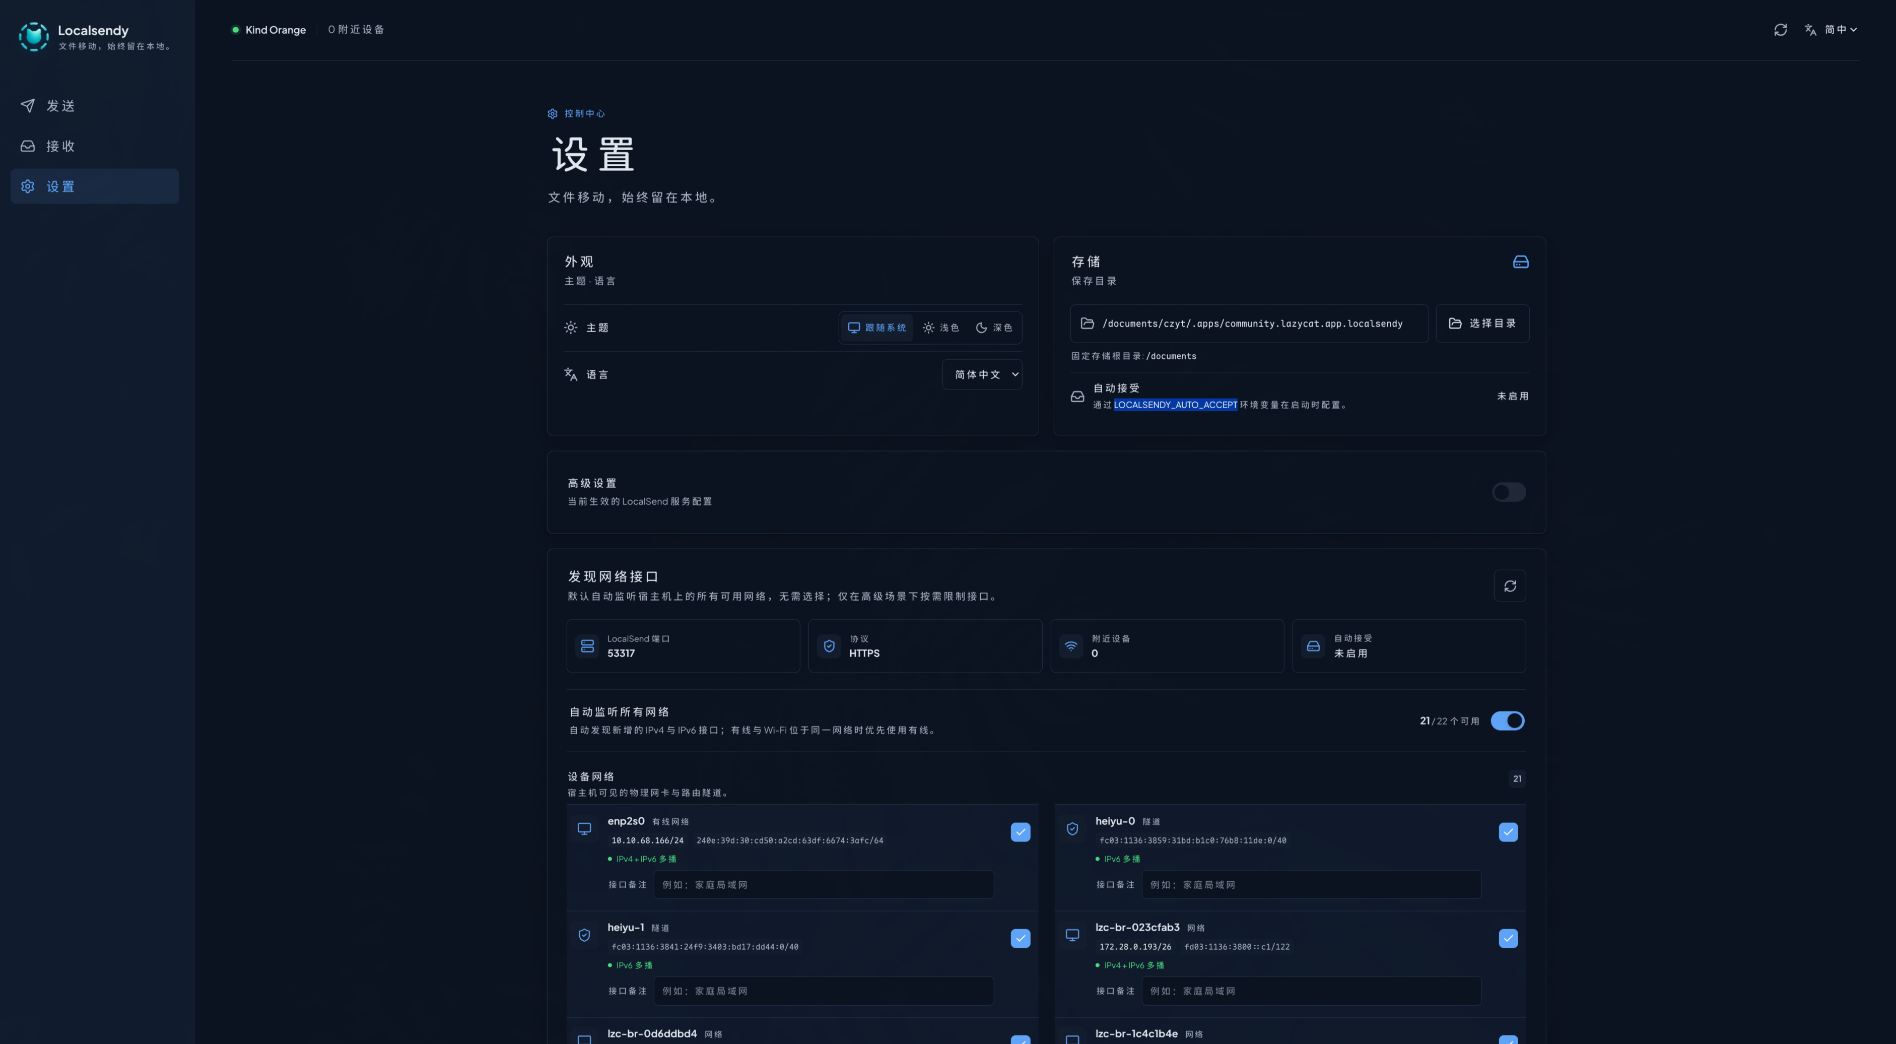This screenshot has height=1044, width=1896.
Task: Click the lzc-br-1c4c1b4e interface name
Action: pos(1136,1034)
